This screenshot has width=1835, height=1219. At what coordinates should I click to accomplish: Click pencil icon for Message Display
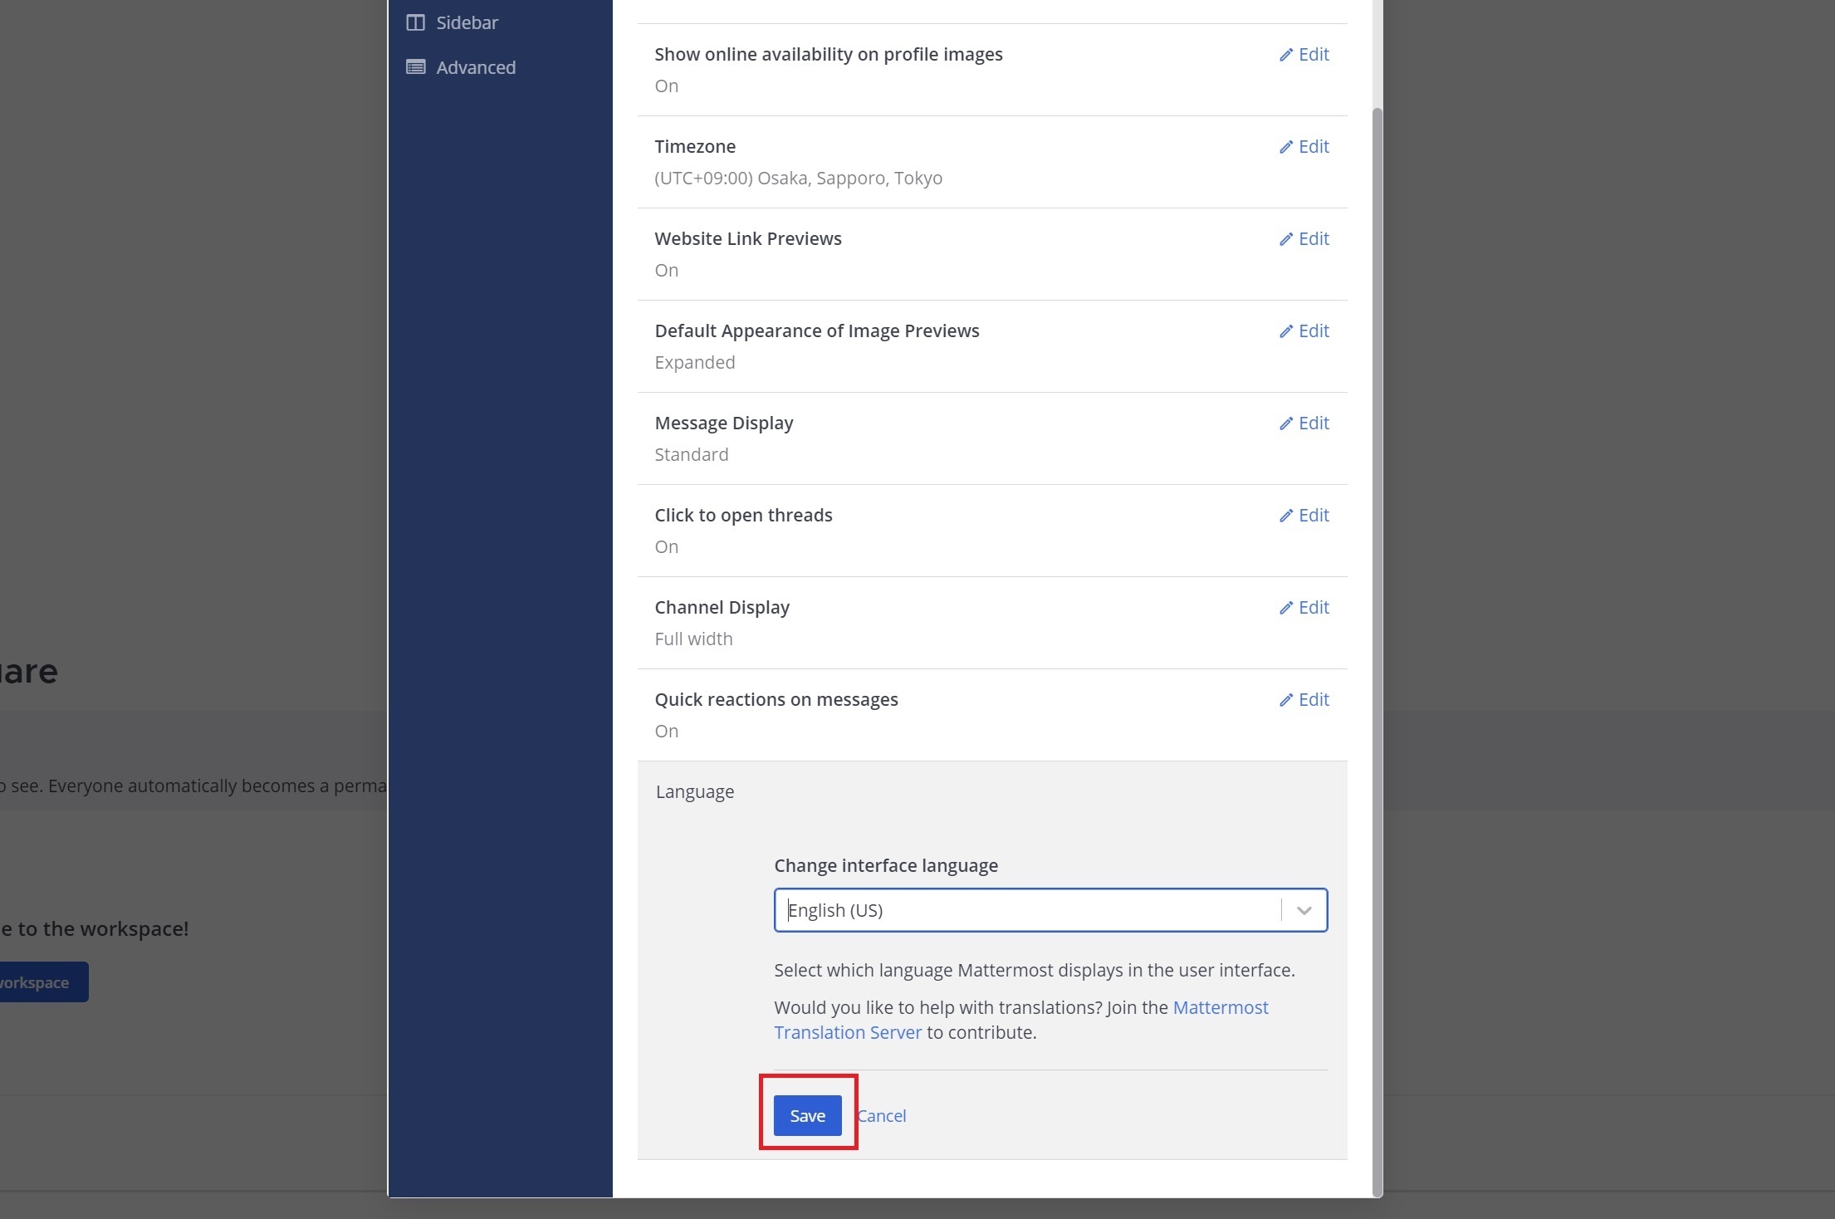(1286, 423)
